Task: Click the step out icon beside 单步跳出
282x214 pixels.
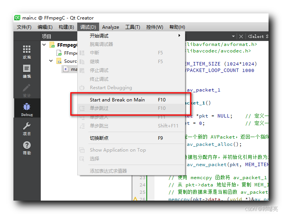Action: [82, 126]
